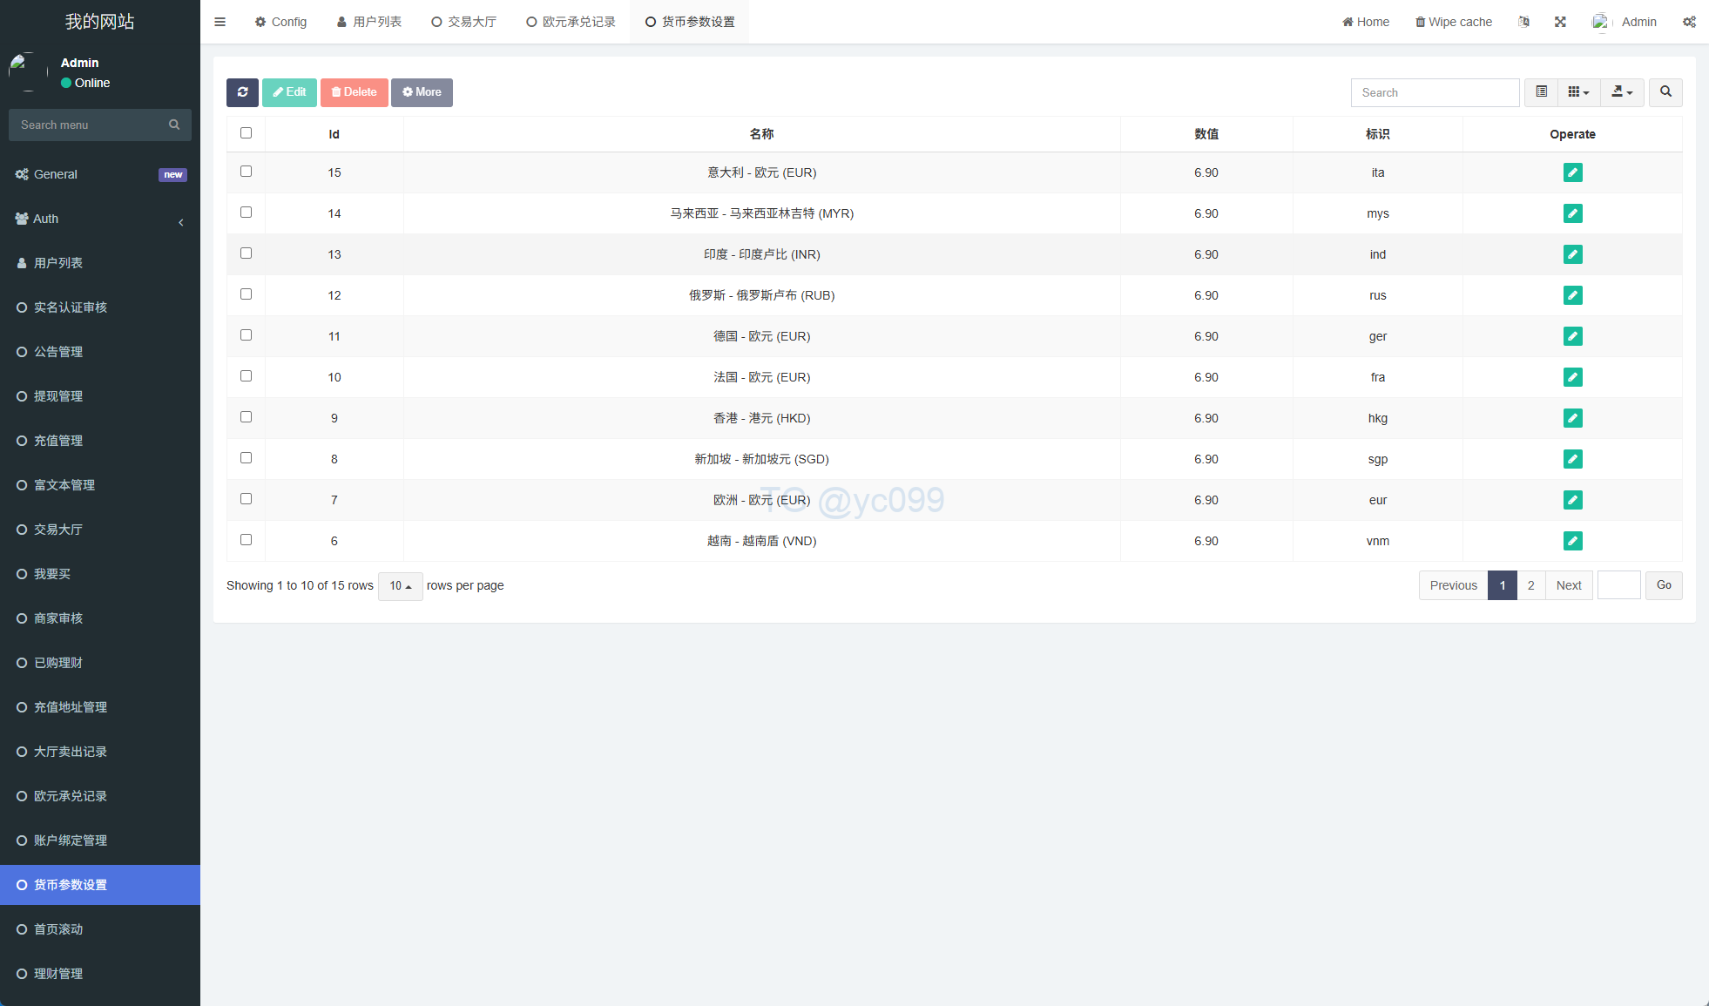Click the Wipe cache link

(x=1453, y=22)
